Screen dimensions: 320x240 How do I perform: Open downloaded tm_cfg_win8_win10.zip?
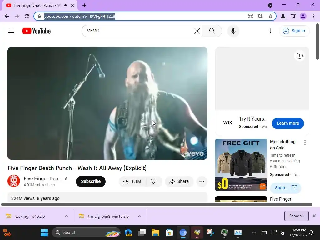[108, 216]
